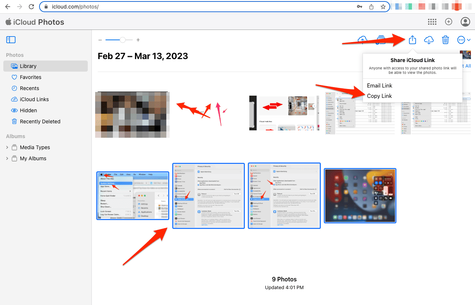
Task: Select the iPad home screen photo thumbnail
Action: (x=360, y=196)
